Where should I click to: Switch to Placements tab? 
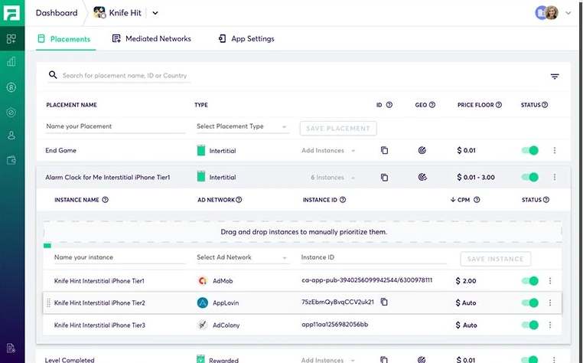(x=65, y=39)
